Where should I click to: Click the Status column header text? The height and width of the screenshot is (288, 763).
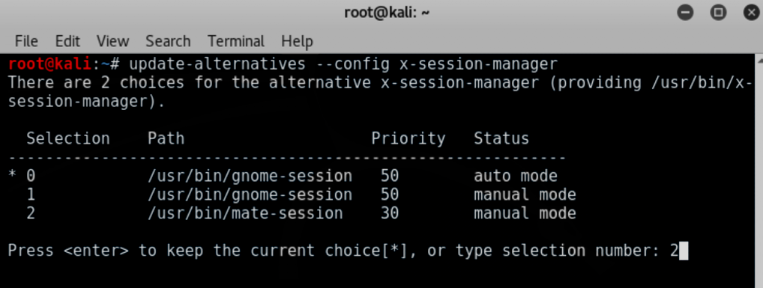coord(501,139)
